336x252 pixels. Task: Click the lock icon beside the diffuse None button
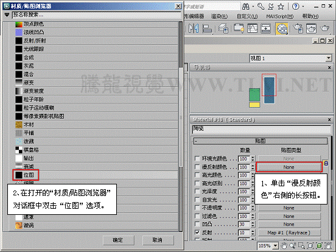[x=326, y=164]
